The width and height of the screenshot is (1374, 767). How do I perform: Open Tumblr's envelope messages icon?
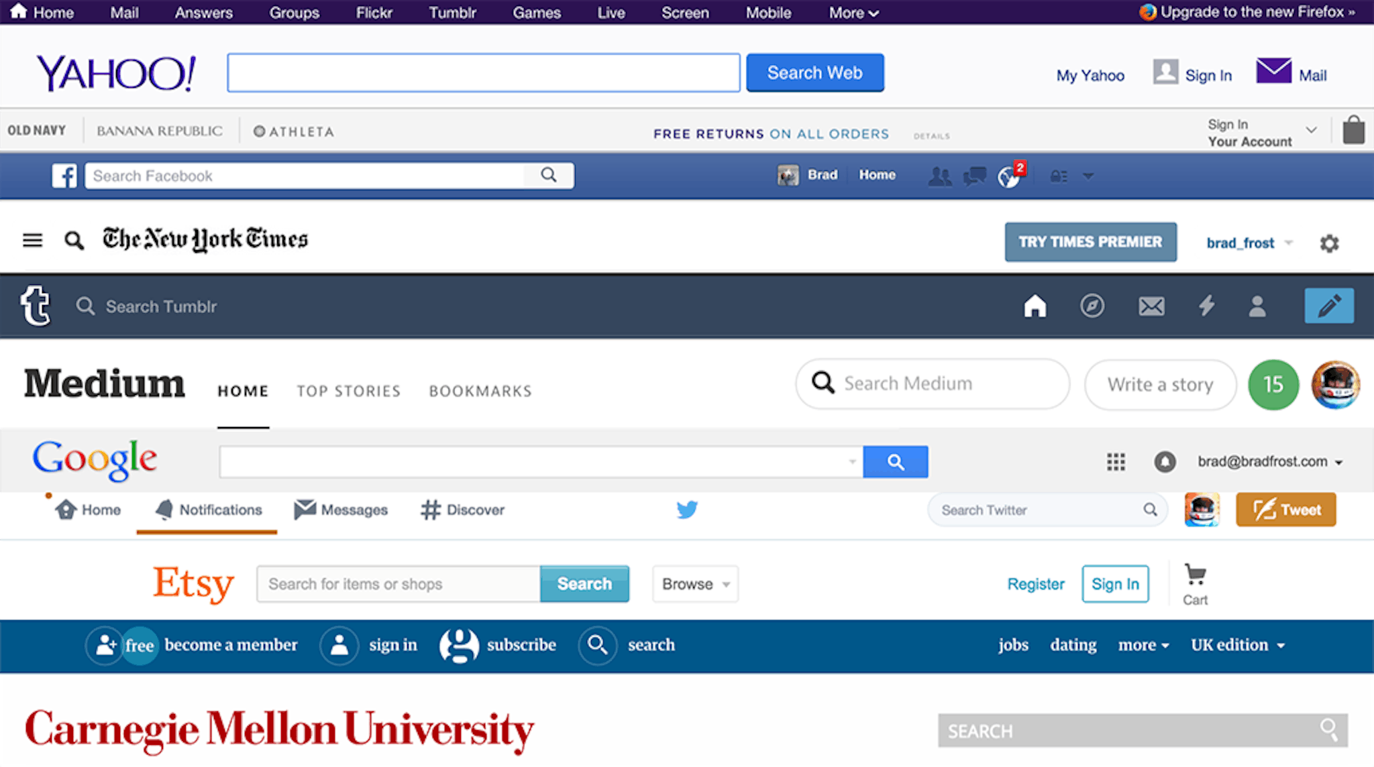coord(1151,306)
